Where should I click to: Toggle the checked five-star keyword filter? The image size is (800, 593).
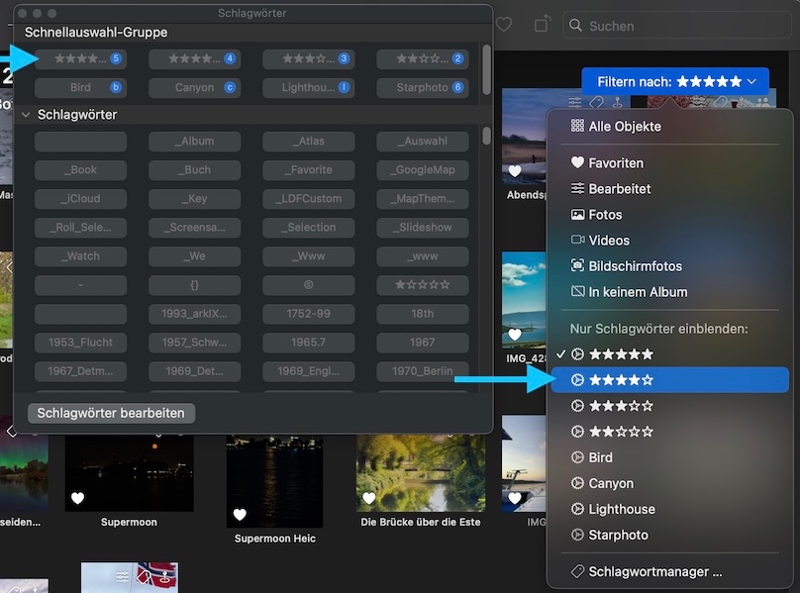621,354
